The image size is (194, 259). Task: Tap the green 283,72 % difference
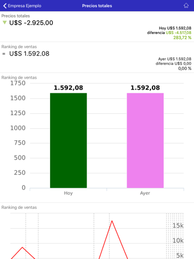[x=182, y=38]
